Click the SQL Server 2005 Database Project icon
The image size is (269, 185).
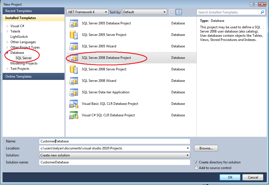(74, 23)
